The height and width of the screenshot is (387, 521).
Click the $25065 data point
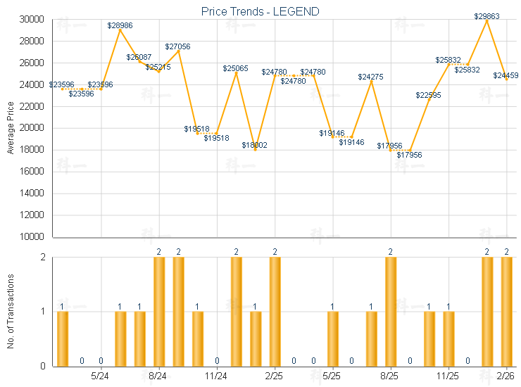(x=236, y=72)
